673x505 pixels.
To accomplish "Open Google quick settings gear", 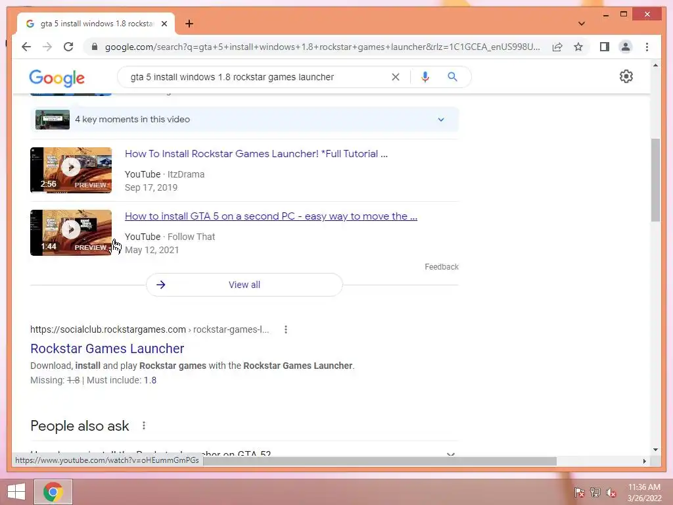I will click(626, 76).
